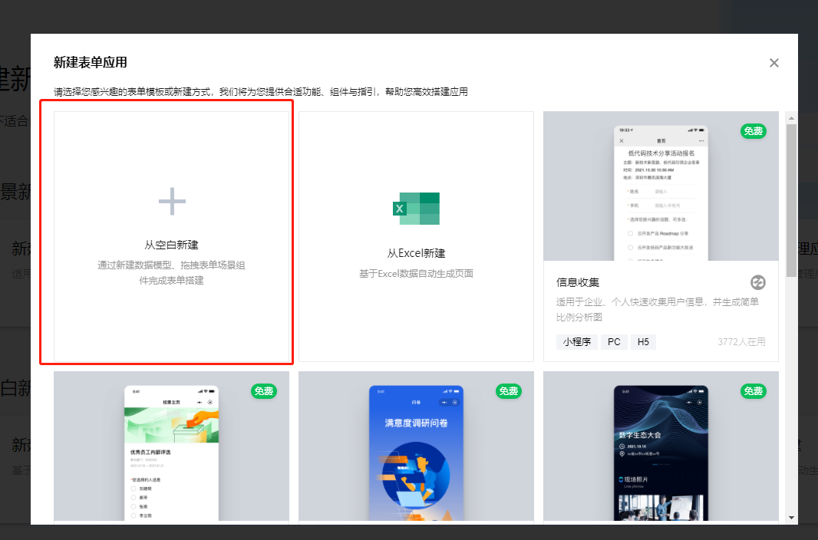Select the 从Excel新建 card title

(417, 253)
